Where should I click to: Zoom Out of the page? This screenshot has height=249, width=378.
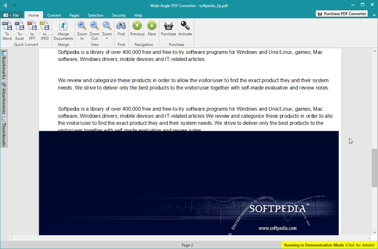(94, 30)
